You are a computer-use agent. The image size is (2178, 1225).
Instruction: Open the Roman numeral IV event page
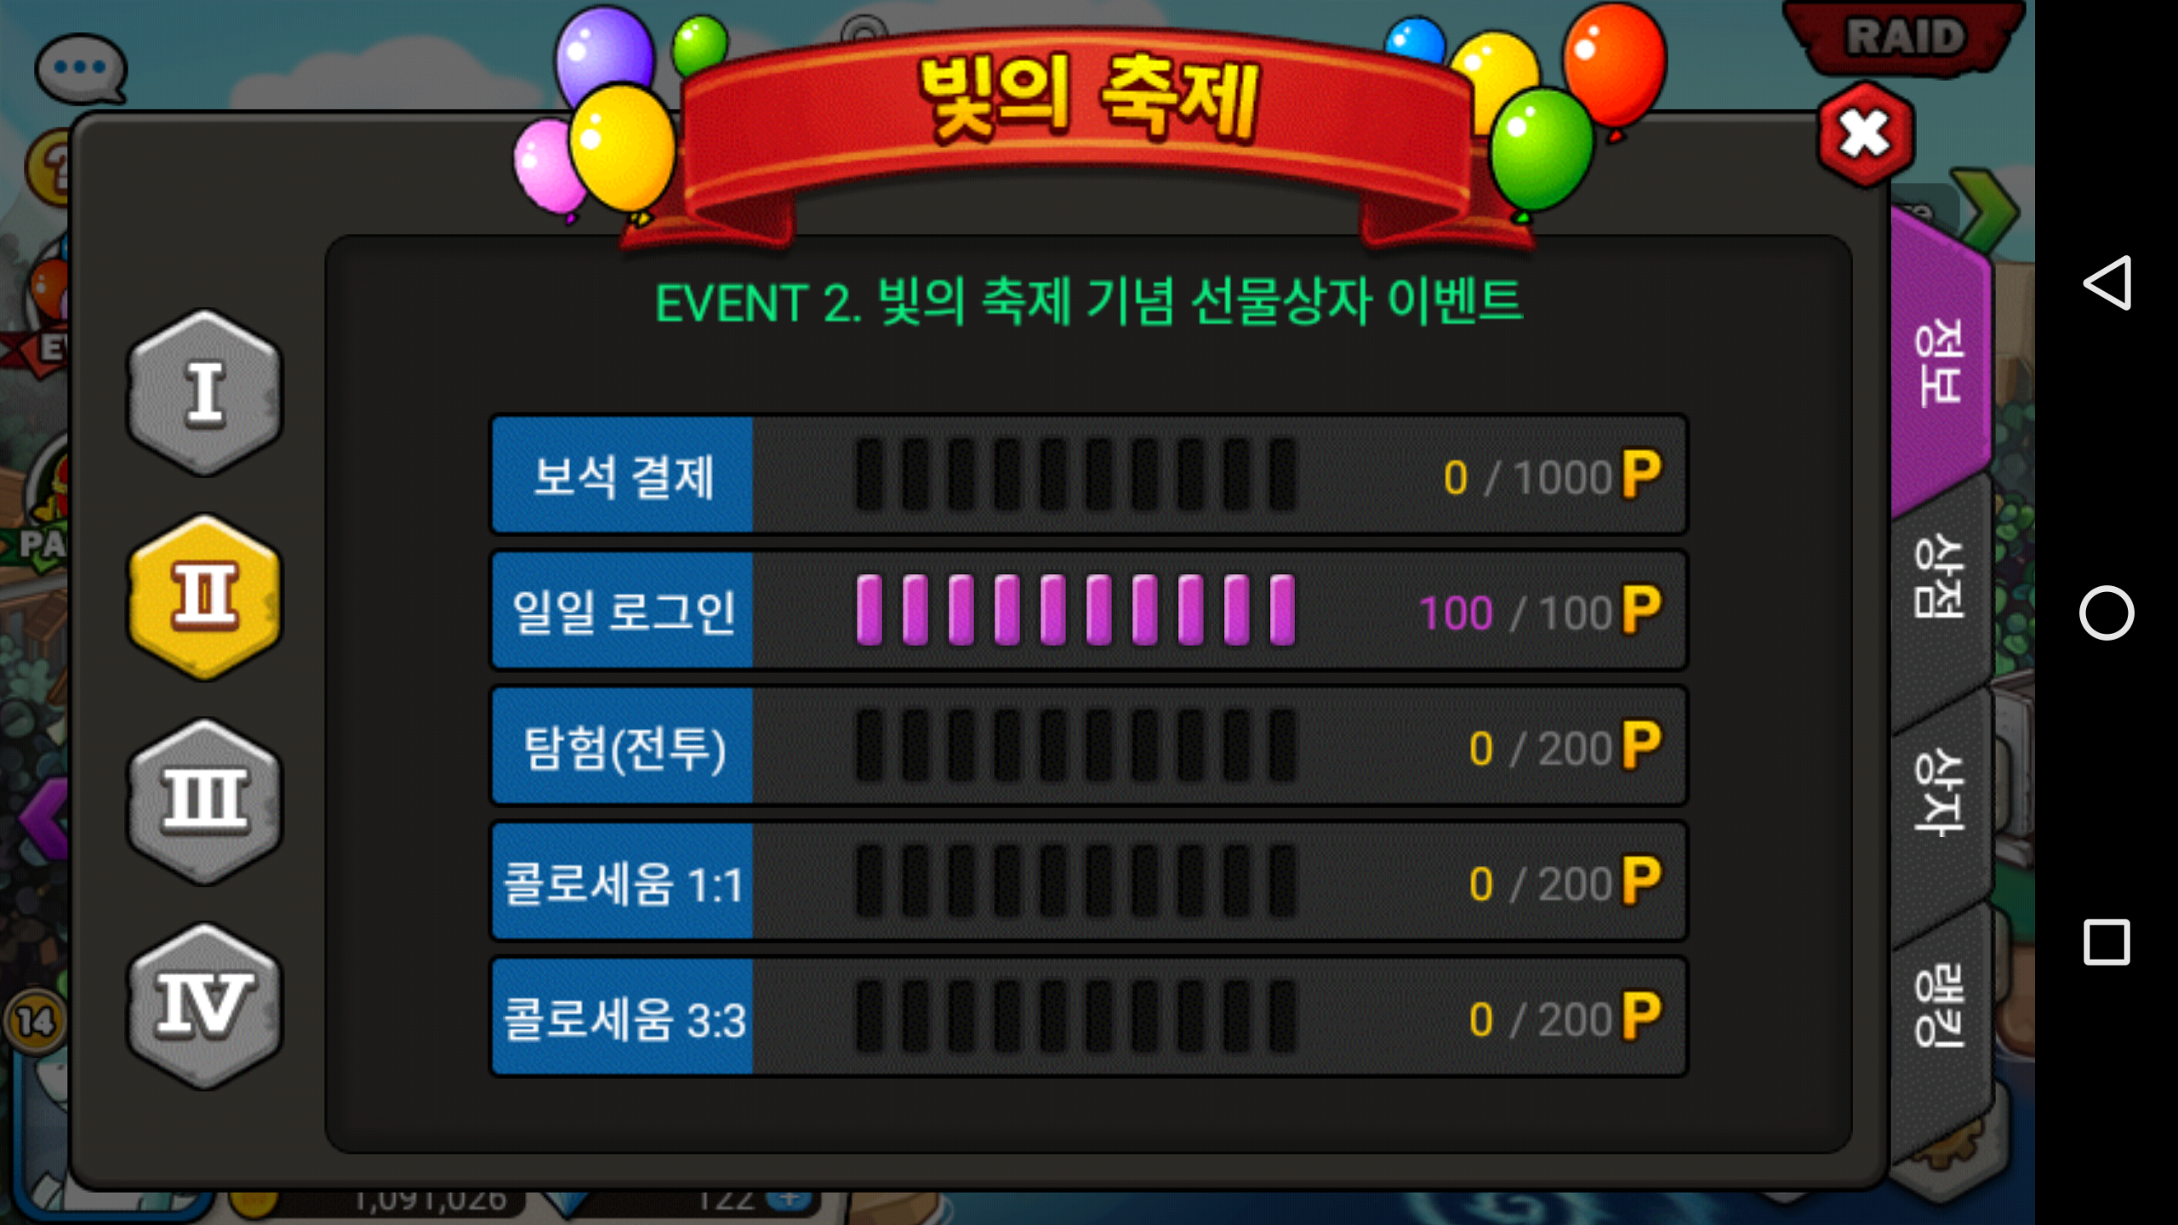point(204,1006)
